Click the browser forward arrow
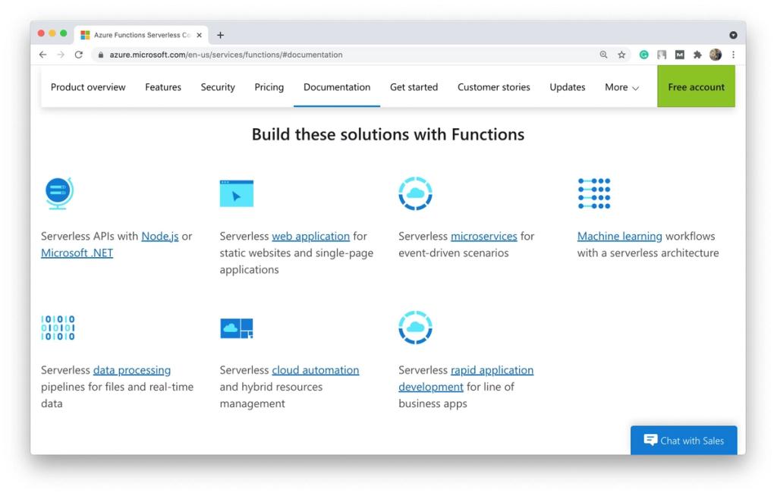This screenshot has height=496, width=777. pos(61,55)
